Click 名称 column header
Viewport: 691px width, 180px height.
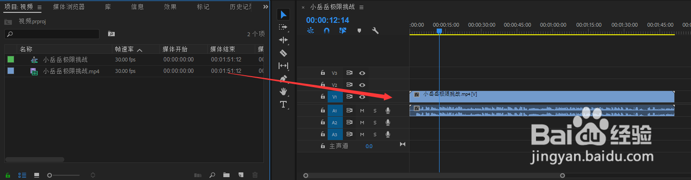click(x=26, y=50)
